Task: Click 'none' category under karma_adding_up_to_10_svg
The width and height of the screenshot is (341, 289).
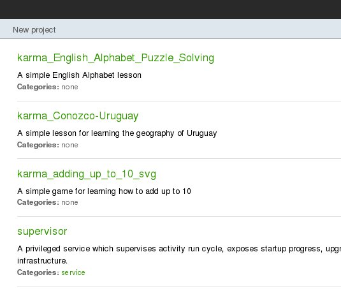Action: point(69,202)
